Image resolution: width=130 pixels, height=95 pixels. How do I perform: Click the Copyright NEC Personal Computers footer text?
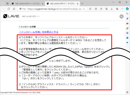coord(21,92)
